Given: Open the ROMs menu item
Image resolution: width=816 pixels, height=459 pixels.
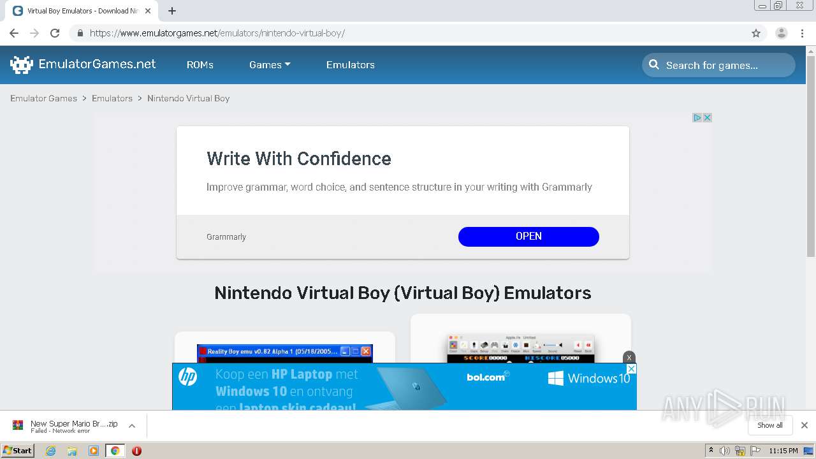Looking at the screenshot, I should coord(200,64).
